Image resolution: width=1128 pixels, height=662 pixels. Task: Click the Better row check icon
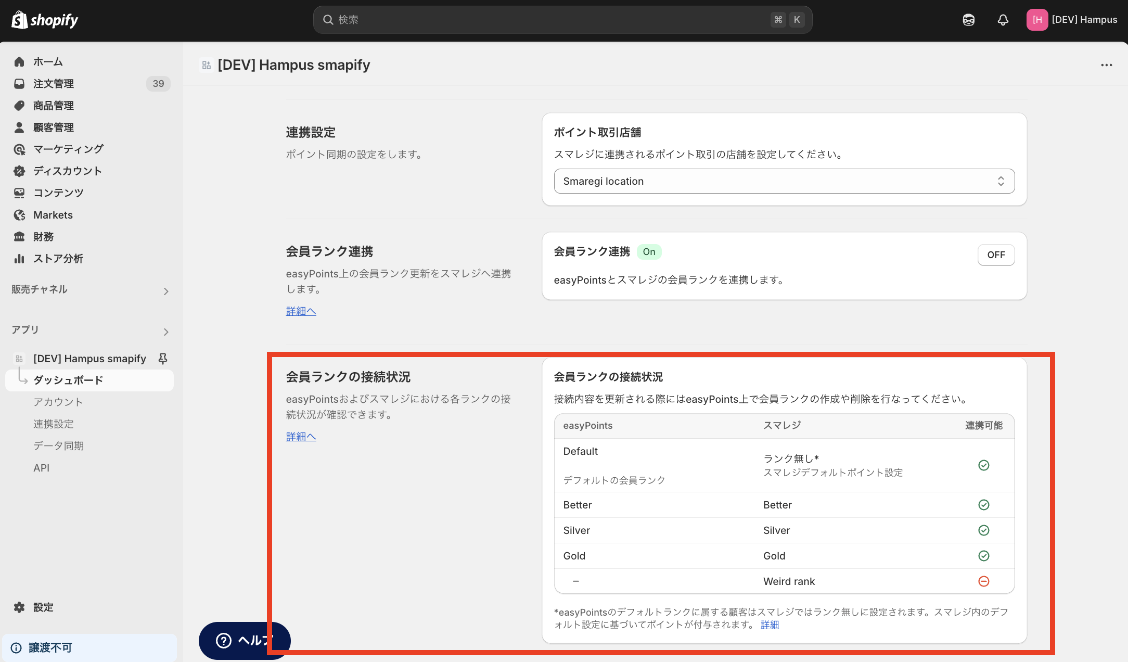[983, 505]
